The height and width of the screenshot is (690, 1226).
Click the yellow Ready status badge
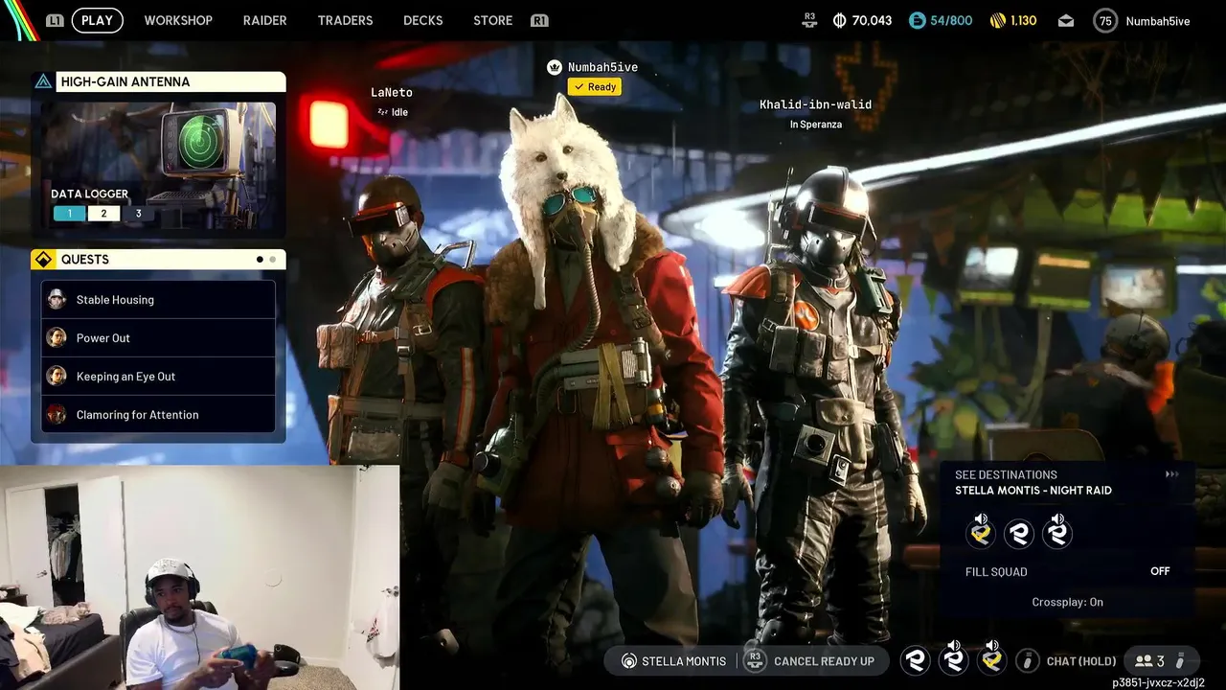coord(595,87)
